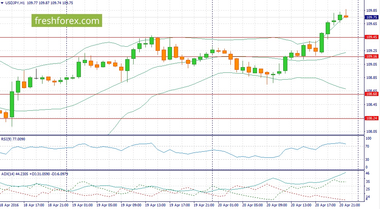This screenshot has height=209, width=380.
Task: Select the 19 Apr 13:00 time axis label
Action: coord(156,205)
